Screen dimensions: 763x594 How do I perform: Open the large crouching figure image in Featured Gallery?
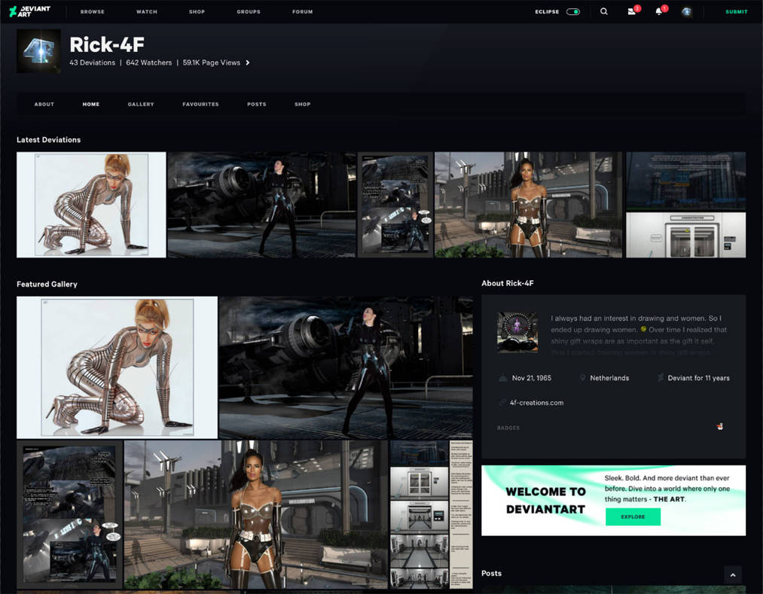[x=117, y=367]
